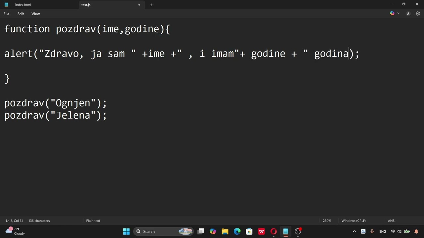This screenshot has height=238, width=424.
Task: Show hidden system tray icons
Action: pyautogui.click(x=354, y=231)
